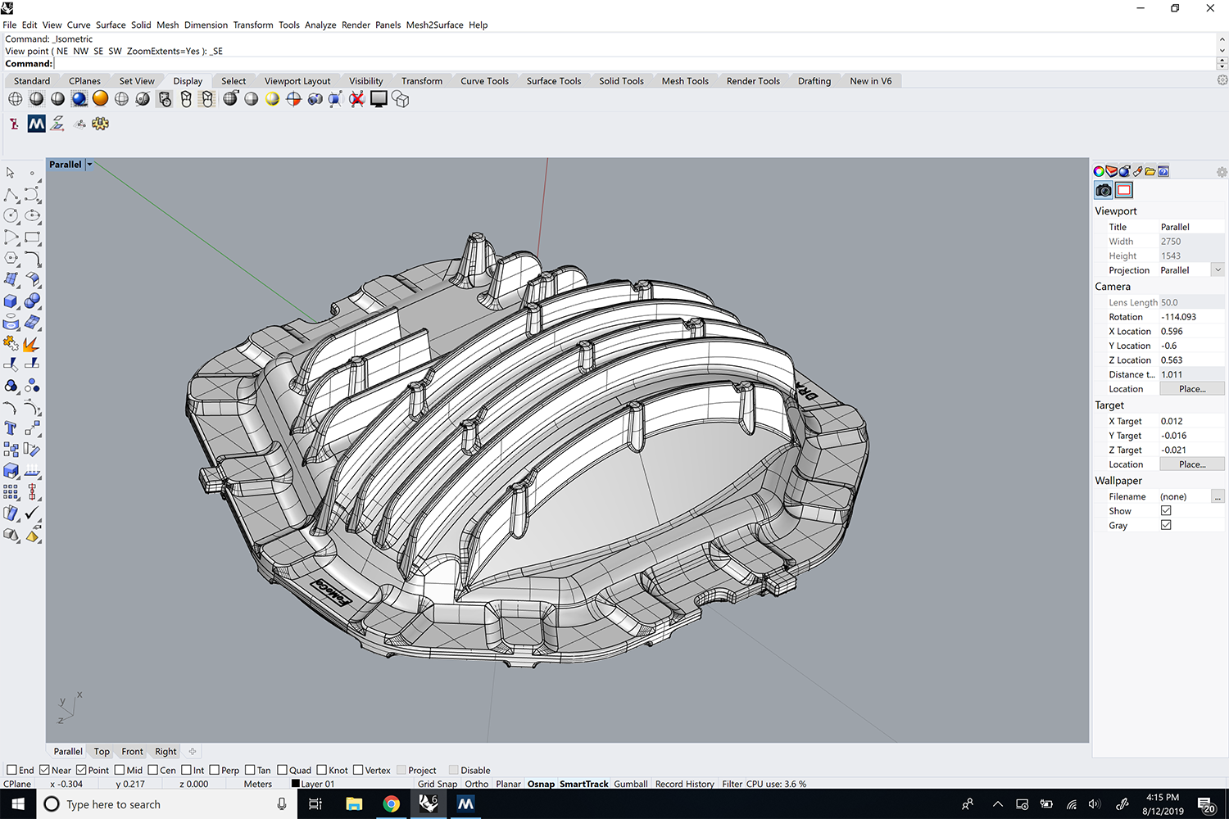
Task: Uncheck the Near osnap checkbox
Action: (45, 770)
